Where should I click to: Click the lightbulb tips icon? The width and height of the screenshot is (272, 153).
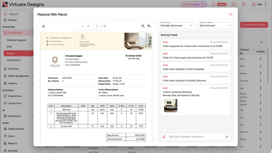[244, 4]
